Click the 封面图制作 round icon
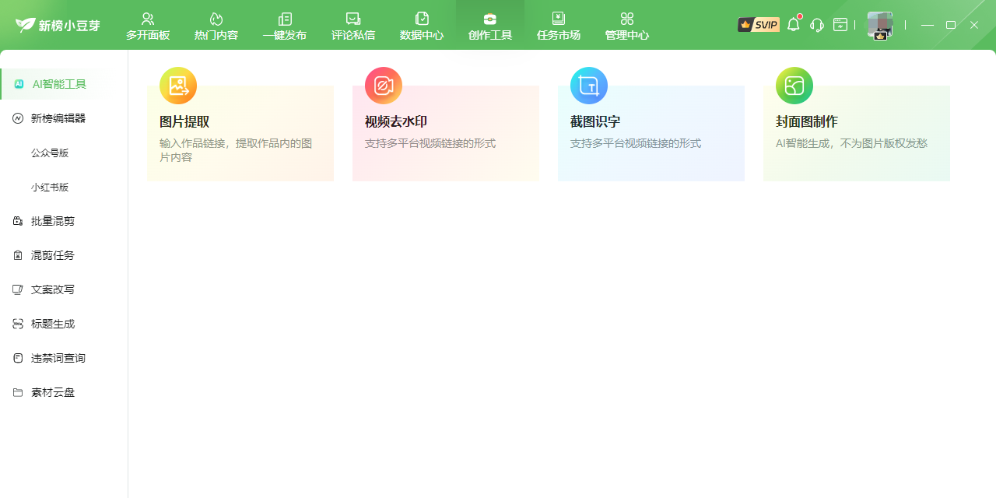The width and height of the screenshot is (996, 498). click(x=794, y=86)
